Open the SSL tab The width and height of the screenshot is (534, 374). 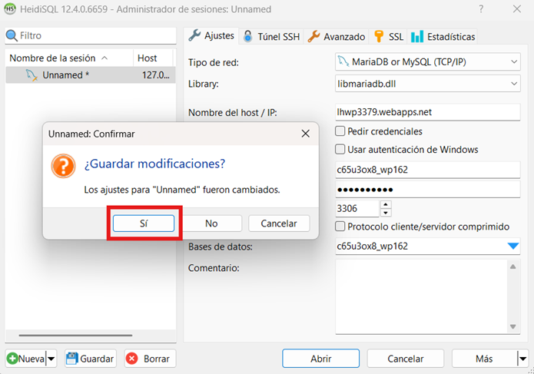click(388, 36)
